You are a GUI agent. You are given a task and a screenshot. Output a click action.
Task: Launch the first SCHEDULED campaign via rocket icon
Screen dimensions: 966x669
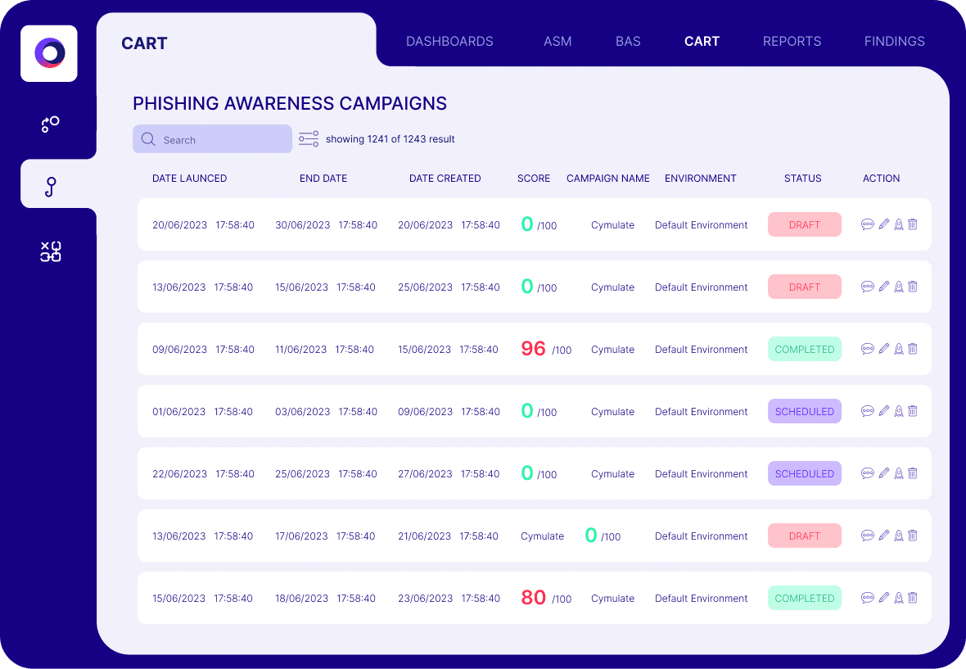pyautogui.click(x=898, y=411)
